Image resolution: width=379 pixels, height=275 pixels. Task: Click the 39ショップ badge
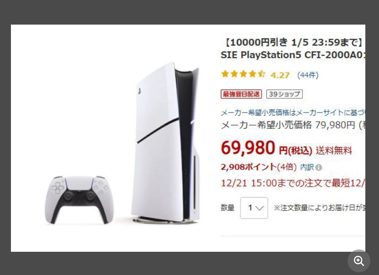285,94
